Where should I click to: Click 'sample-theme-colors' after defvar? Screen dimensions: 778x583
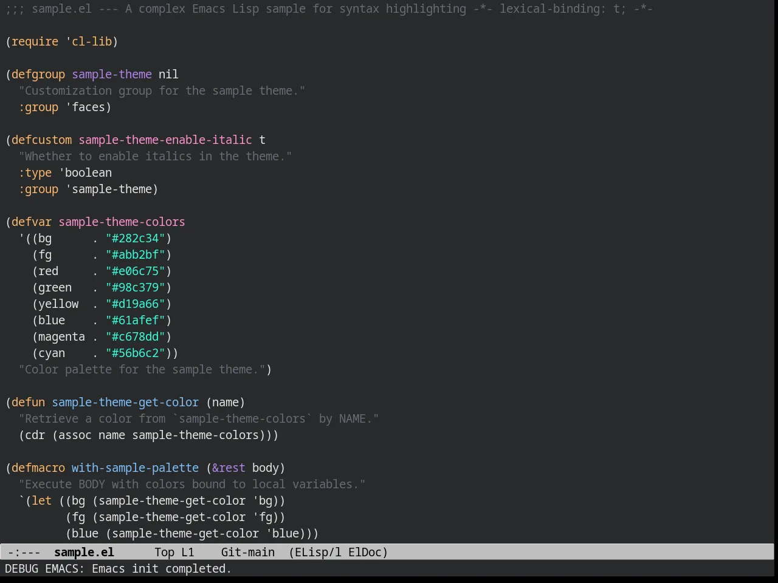coord(122,222)
